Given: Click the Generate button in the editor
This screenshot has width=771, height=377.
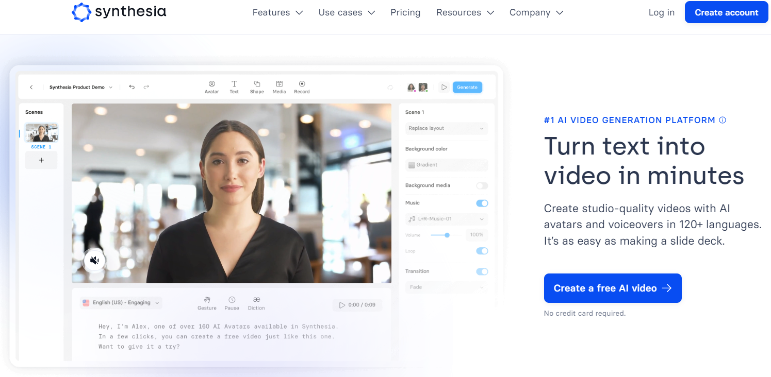Looking at the screenshot, I should click(467, 87).
